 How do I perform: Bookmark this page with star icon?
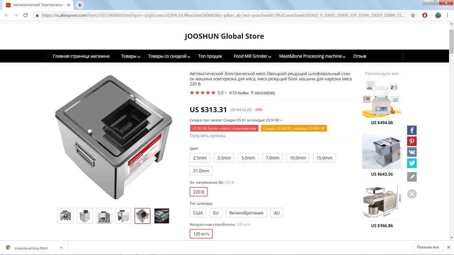(413, 15)
